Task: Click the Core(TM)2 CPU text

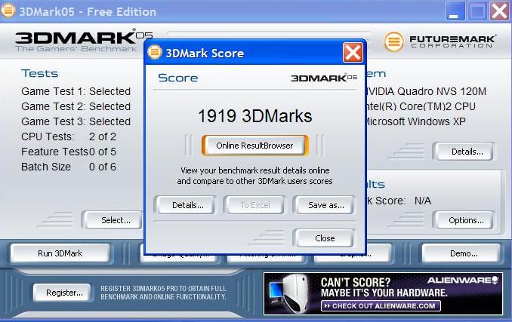Action: pos(421,106)
